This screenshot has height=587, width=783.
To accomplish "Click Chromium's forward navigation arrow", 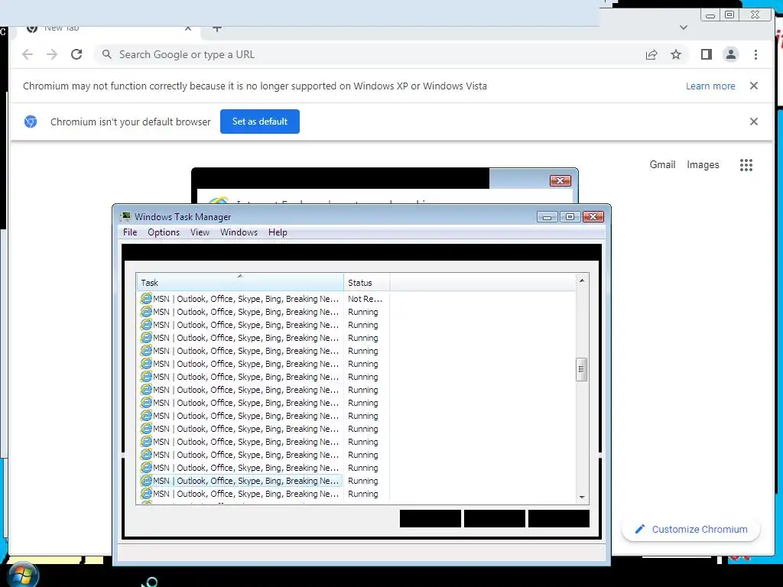I will click(52, 54).
